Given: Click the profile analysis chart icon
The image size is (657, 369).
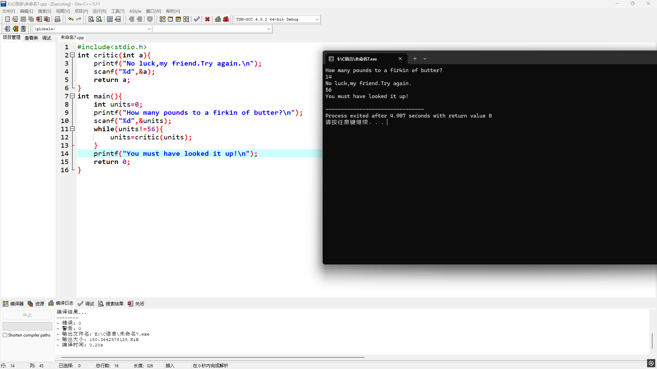Looking at the screenshot, I should click(218, 19).
